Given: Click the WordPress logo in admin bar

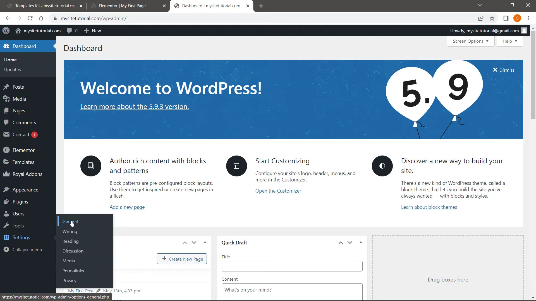Looking at the screenshot, I should pos(6,31).
